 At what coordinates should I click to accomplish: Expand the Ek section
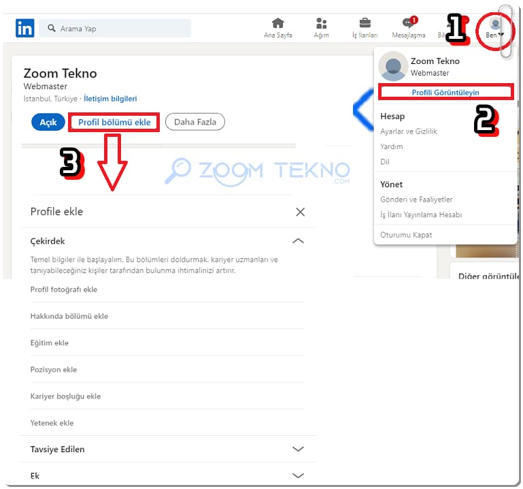(298, 475)
